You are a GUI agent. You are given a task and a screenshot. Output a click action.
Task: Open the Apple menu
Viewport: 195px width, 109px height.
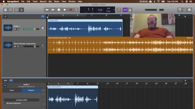pyautogui.click(x=4, y=2)
